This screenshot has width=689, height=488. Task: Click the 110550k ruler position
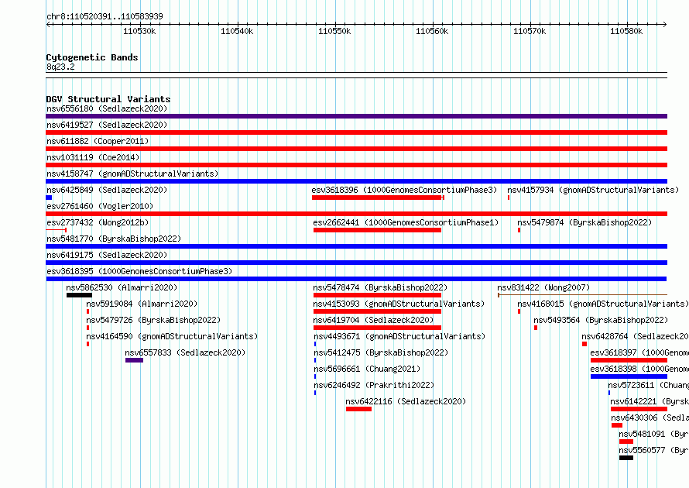[x=334, y=31]
